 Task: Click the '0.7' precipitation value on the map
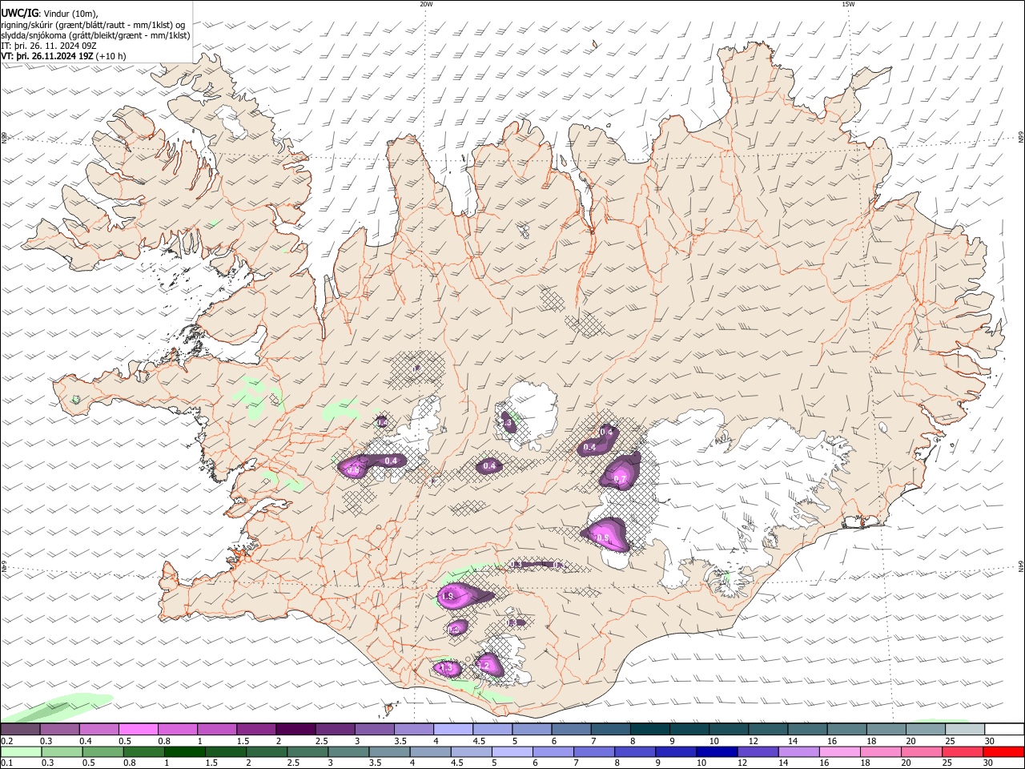pos(620,479)
